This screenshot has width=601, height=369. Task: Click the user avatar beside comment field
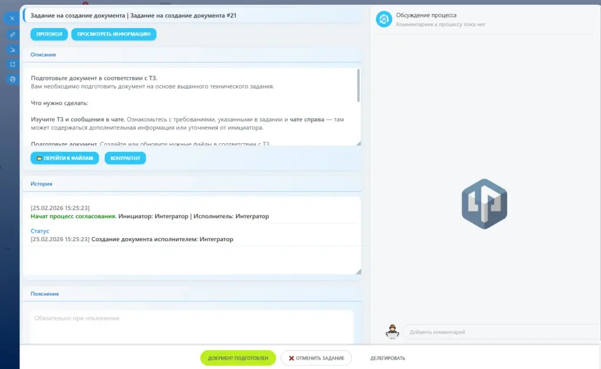[x=392, y=331]
